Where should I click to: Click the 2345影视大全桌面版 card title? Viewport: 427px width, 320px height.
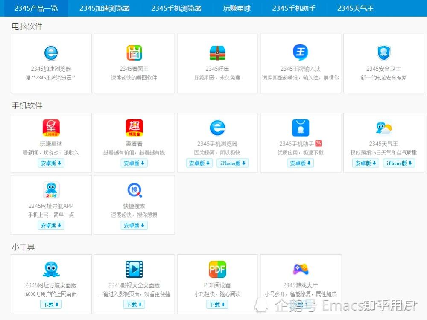click(x=134, y=285)
